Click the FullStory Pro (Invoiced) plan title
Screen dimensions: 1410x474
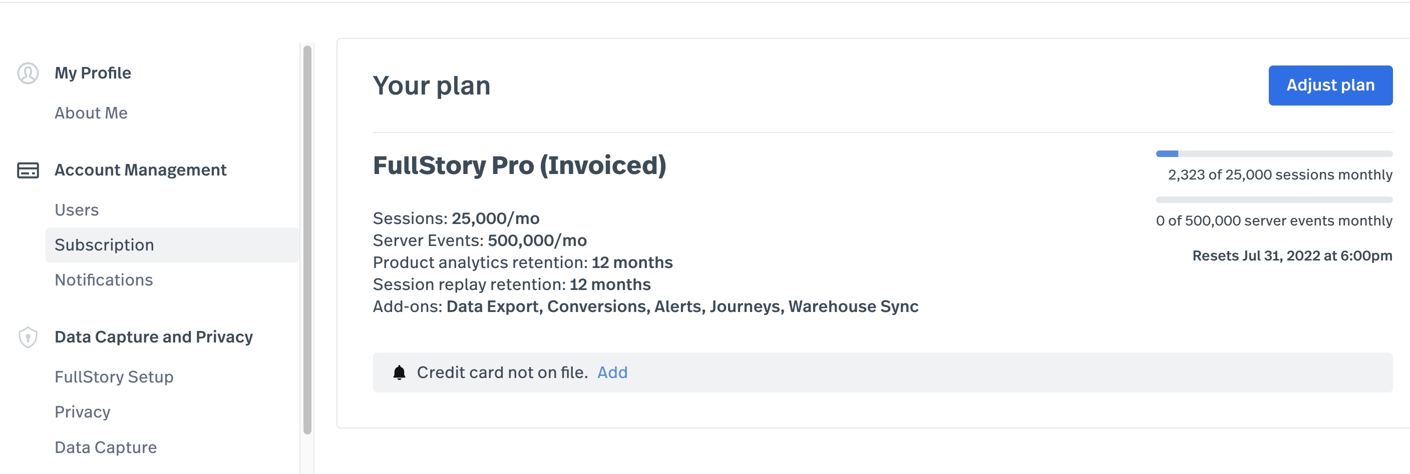click(519, 165)
